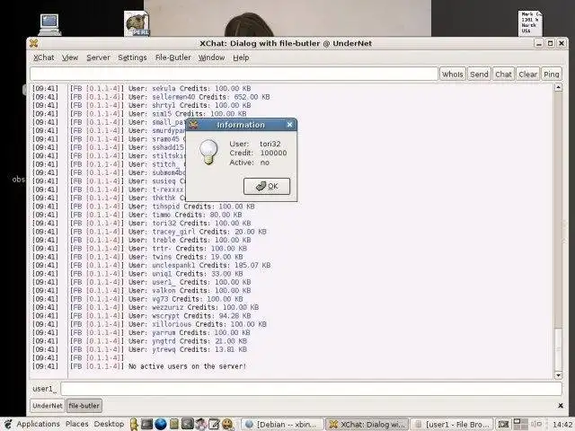Image resolution: width=575 pixels, height=431 pixels.
Task: Open the Computer desktop icon
Action: (x=49, y=24)
